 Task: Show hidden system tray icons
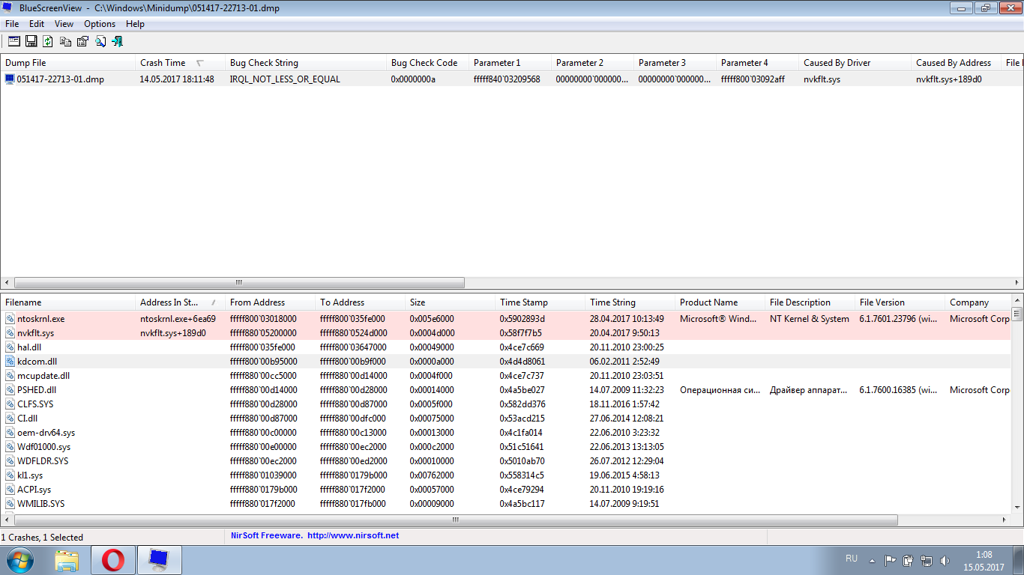point(872,560)
